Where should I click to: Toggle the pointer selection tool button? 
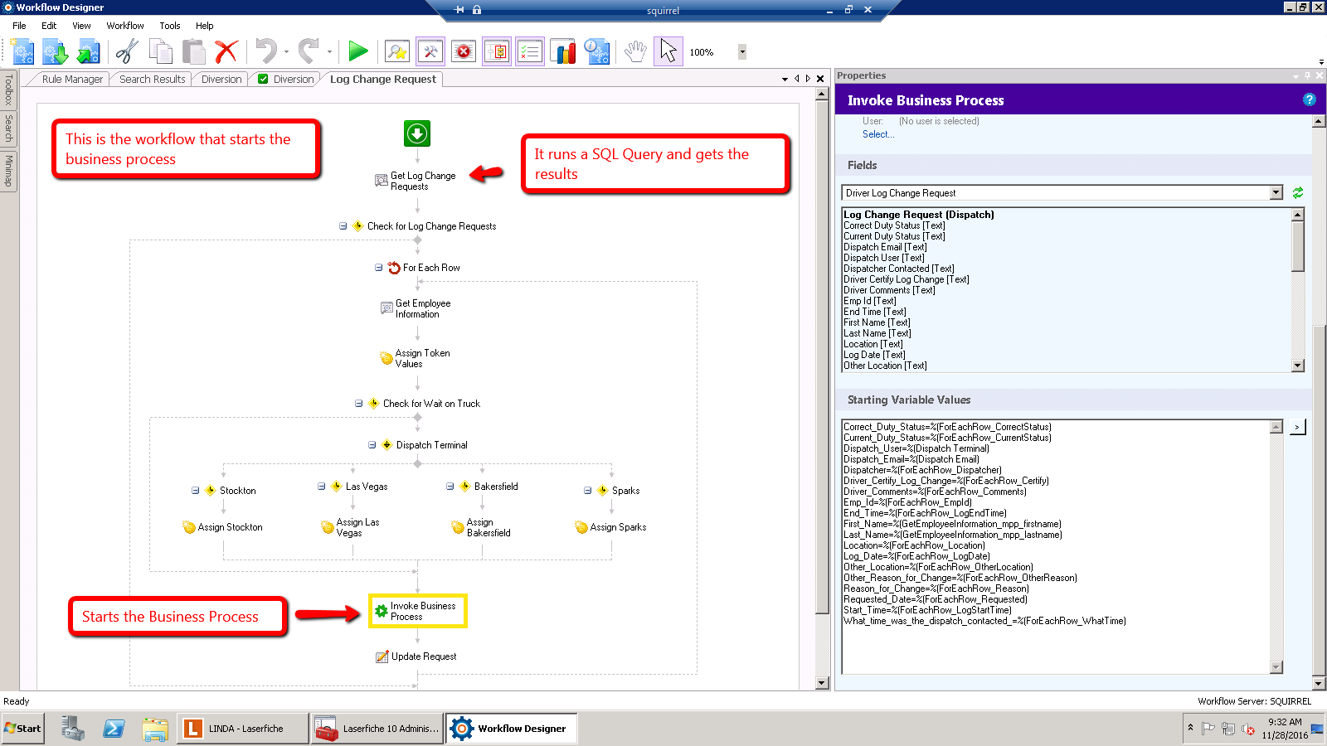[x=668, y=51]
